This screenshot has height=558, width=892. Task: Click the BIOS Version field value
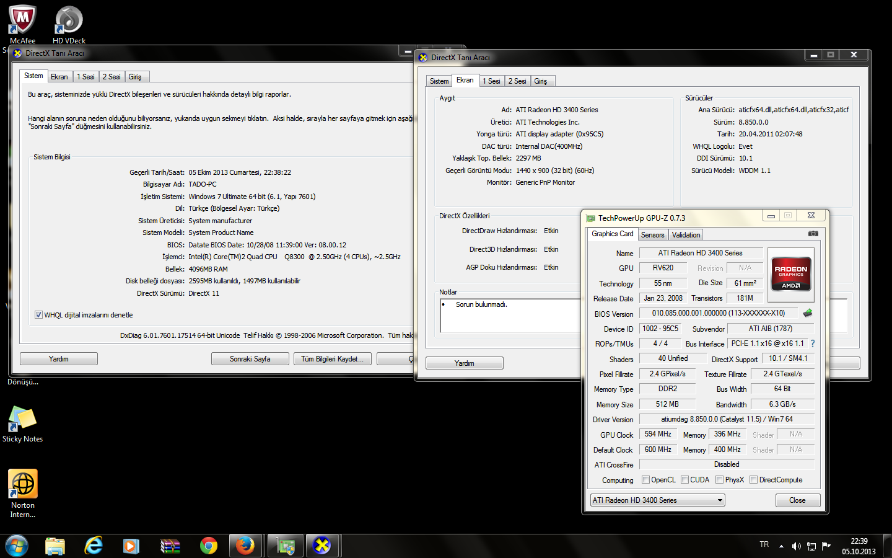719,313
